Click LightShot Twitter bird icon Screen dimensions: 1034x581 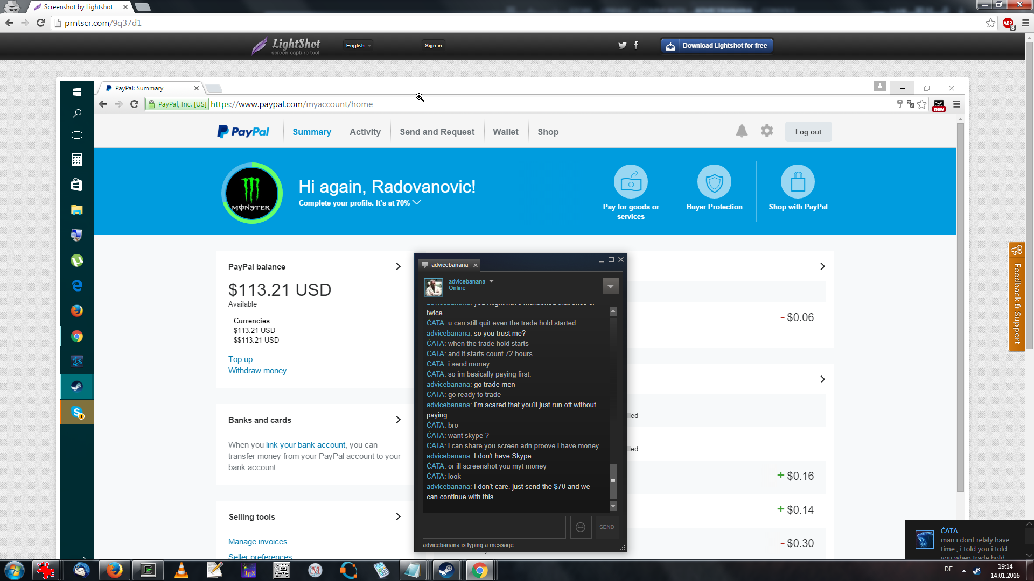(x=622, y=45)
